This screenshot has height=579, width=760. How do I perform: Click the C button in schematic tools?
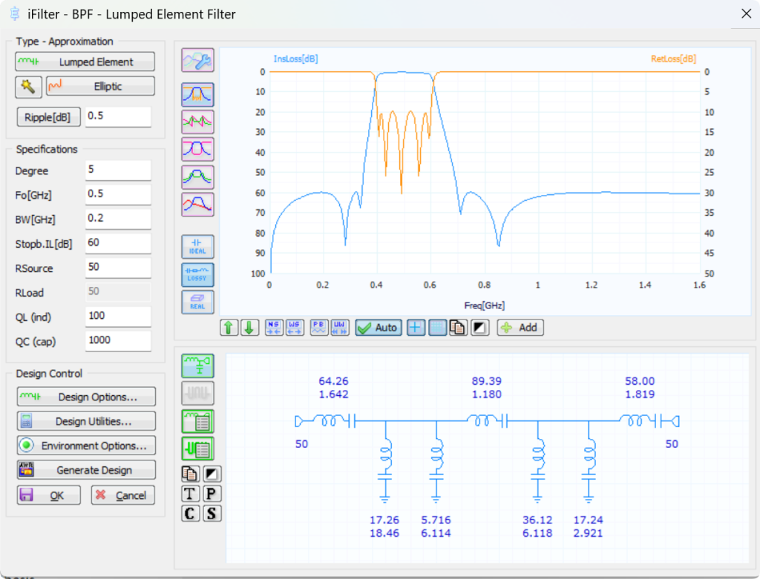tap(190, 513)
